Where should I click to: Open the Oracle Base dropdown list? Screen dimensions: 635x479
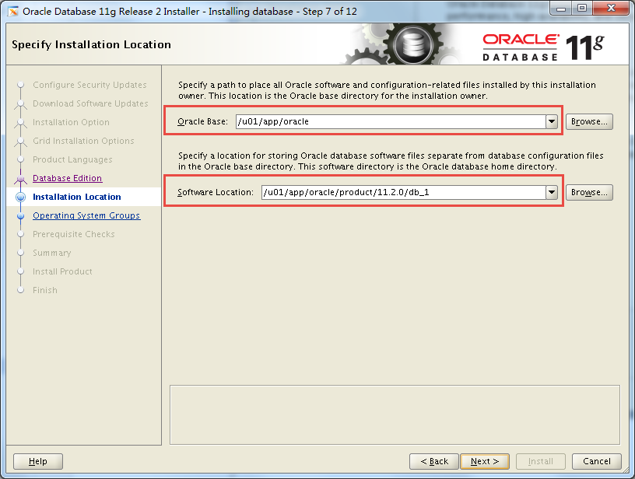pyautogui.click(x=552, y=121)
